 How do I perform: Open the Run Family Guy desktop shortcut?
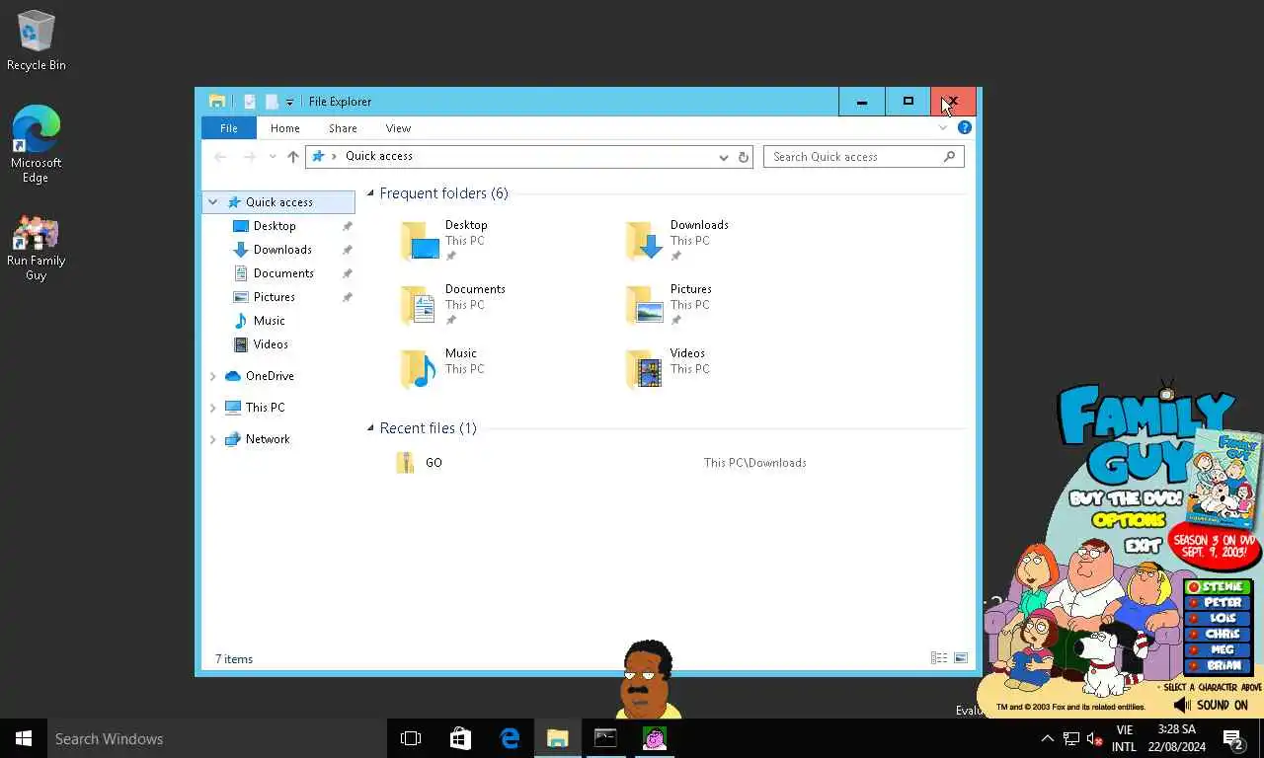pos(36,249)
